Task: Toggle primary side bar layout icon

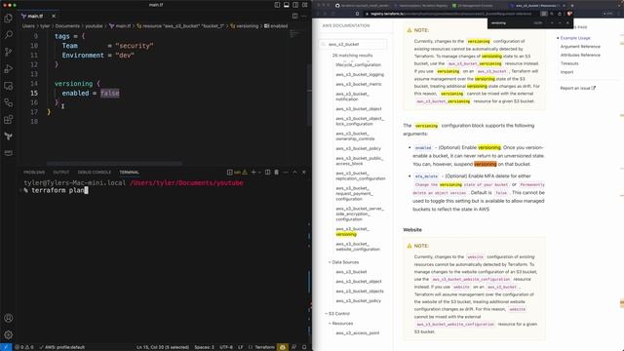Action: (277, 5)
